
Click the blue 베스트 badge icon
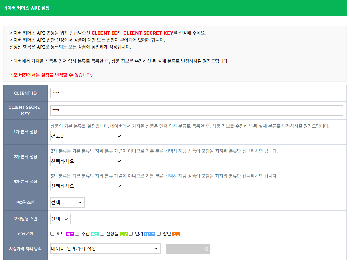click(150, 234)
